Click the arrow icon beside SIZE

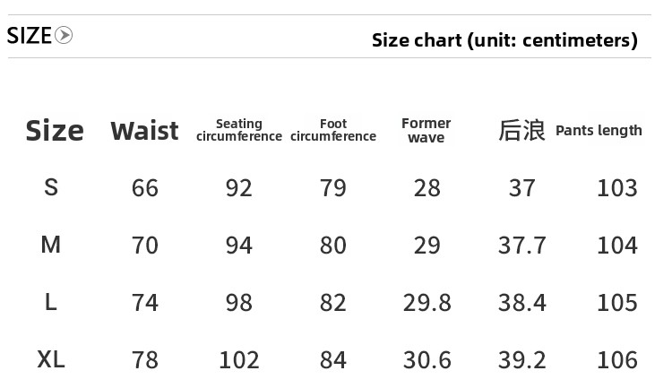coord(64,36)
